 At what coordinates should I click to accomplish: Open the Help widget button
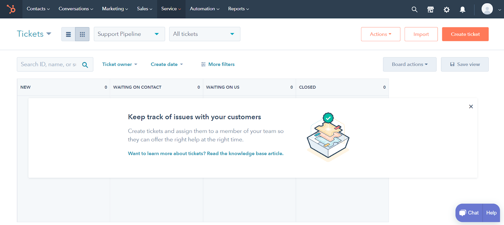491,213
